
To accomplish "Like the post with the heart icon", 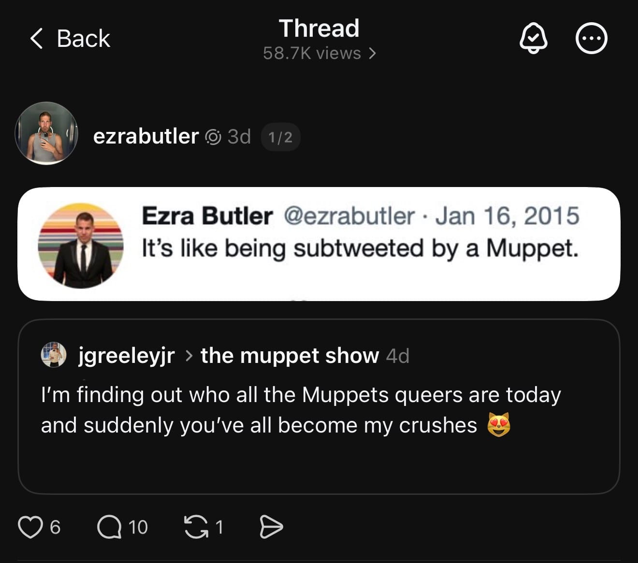I will click(x=30, y=527).
